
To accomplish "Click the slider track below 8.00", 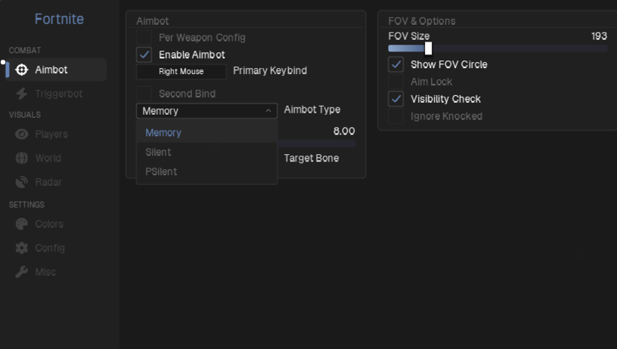I will (x=317, y=144).
